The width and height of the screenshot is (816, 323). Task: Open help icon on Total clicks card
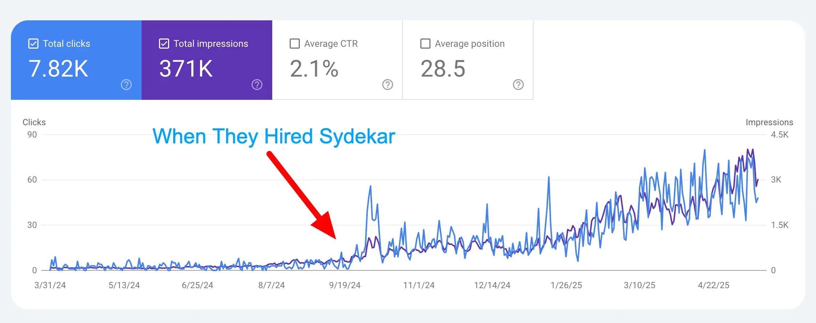(x=126, y=85)
